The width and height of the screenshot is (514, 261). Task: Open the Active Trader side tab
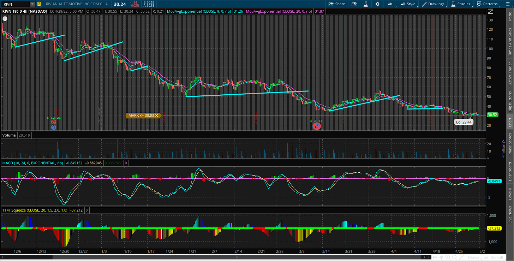pyautogui.click(x=510, y=73)
